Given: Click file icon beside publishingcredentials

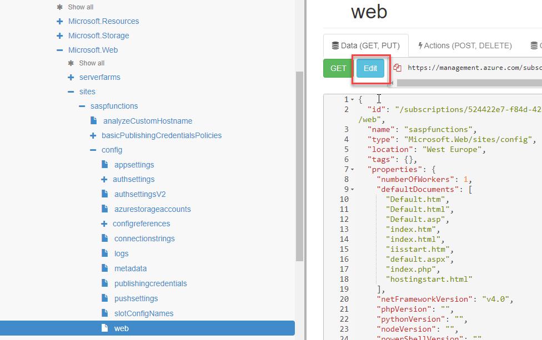Looking at the screenshot, I should coord(104,283).
